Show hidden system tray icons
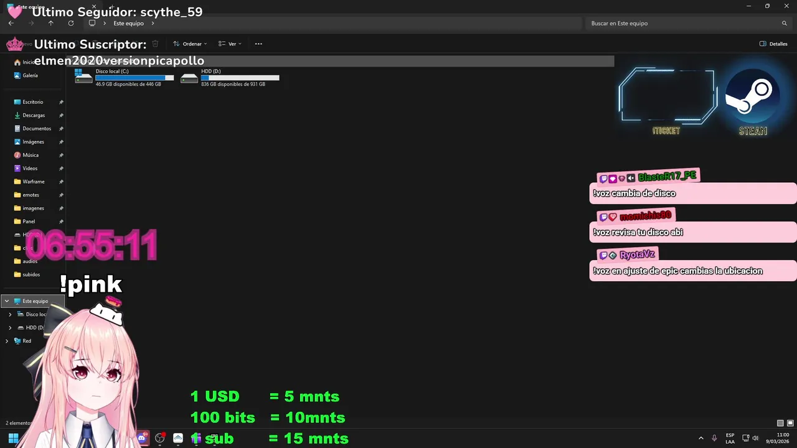The image size is (797, 448). coord(701,438)
